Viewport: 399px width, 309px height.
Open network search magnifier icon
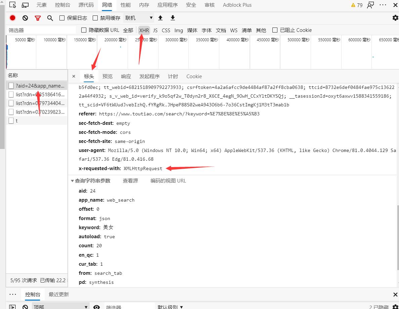tap(50, 18)
